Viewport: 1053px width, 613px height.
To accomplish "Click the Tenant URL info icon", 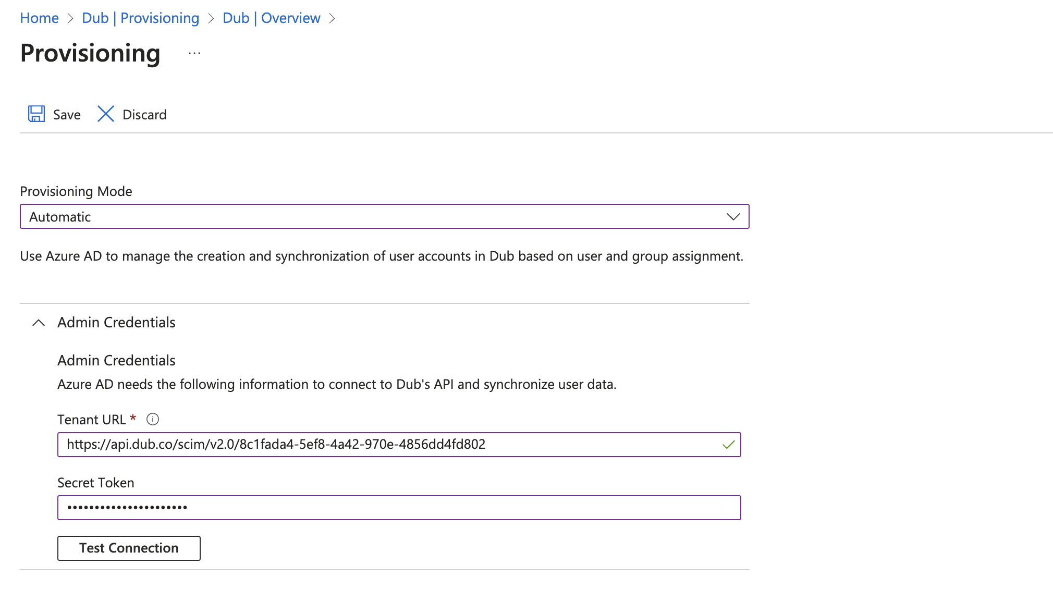I will point(153,420).
